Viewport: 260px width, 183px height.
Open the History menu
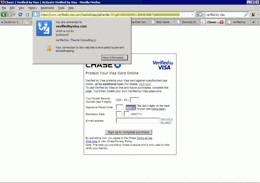[32, 8]
